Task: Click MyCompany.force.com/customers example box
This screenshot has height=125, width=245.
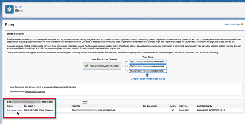Action: (x=148, y=66)
